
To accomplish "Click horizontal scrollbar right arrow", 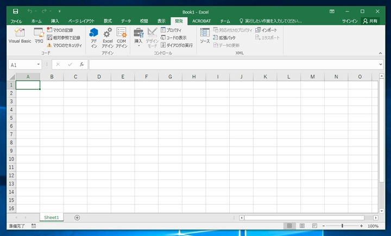I will pos(376,218).
